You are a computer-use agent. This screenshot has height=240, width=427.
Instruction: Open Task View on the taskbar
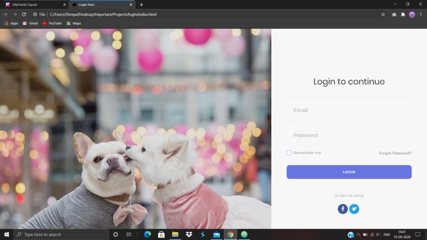pyautogui.click(x=129, y=234)
